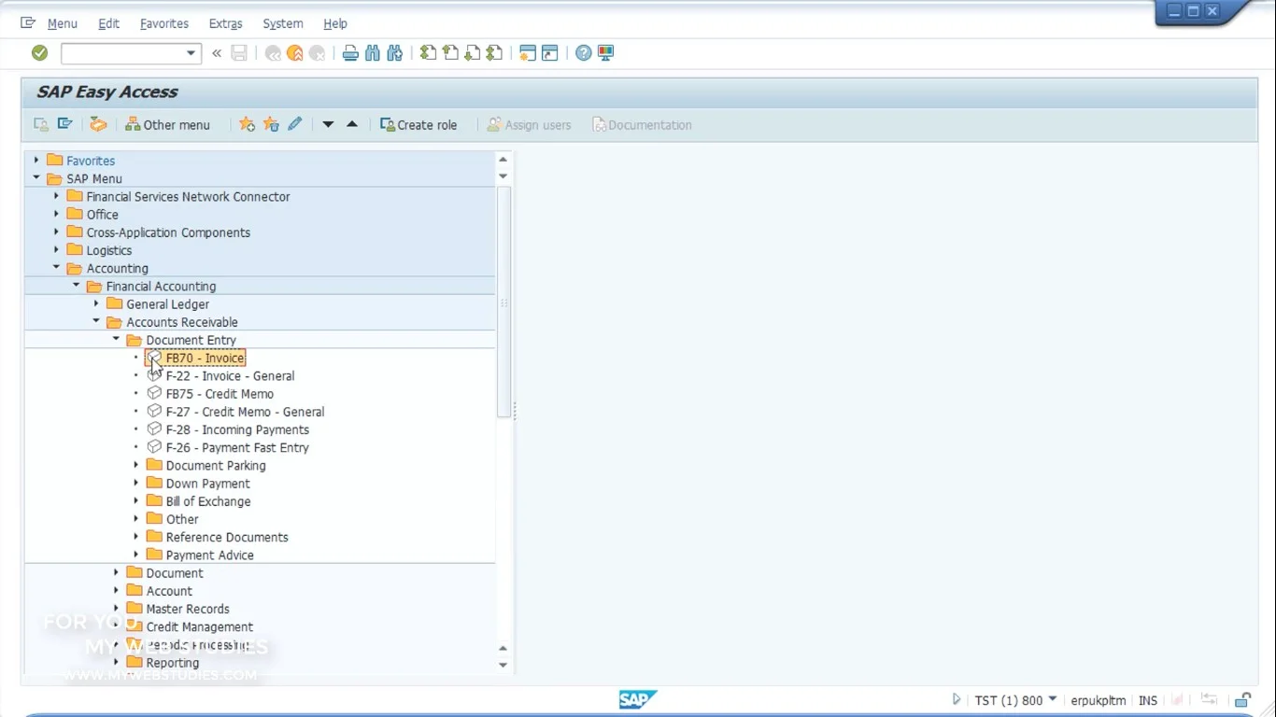The width and height of the screenshot is (1276, 717).
Task: Open a new session with toolbar icon
Action: point(528,53)
